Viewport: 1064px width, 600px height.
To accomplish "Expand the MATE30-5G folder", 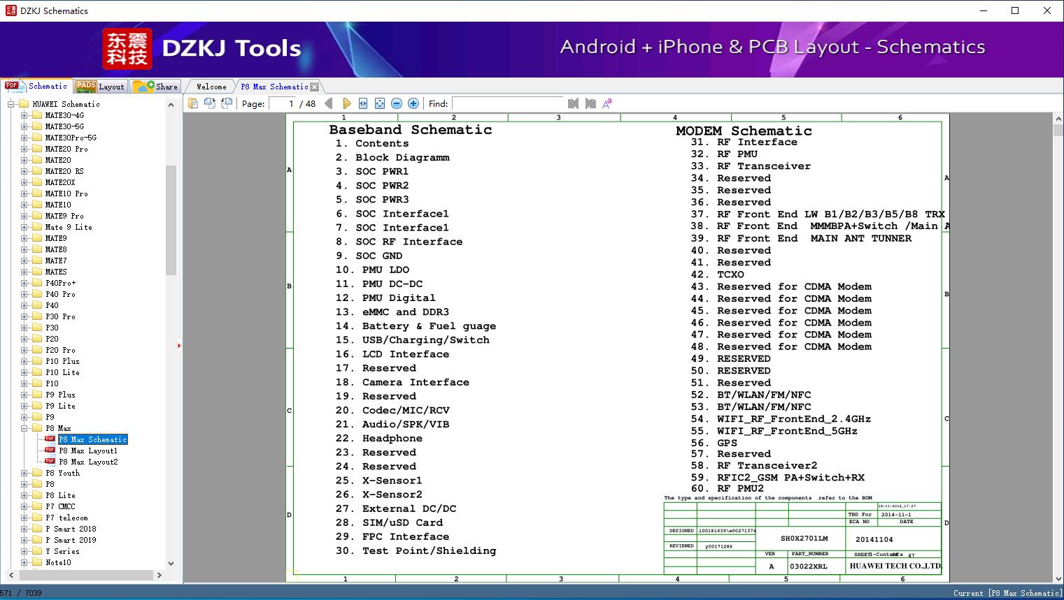I will 24,126.
